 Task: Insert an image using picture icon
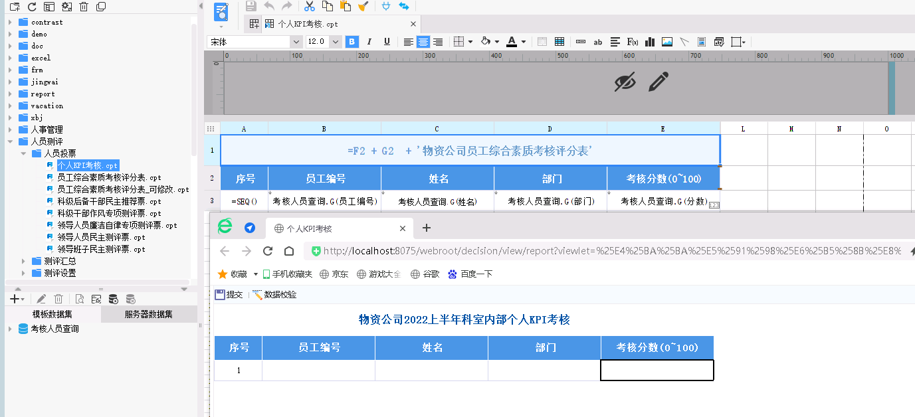(x=667, y=42)
